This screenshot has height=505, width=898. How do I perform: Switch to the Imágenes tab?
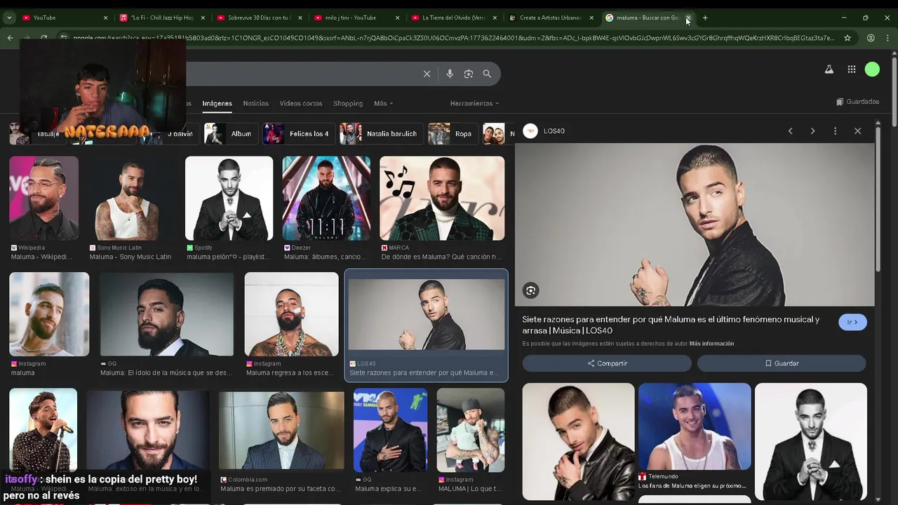[217, 103]
